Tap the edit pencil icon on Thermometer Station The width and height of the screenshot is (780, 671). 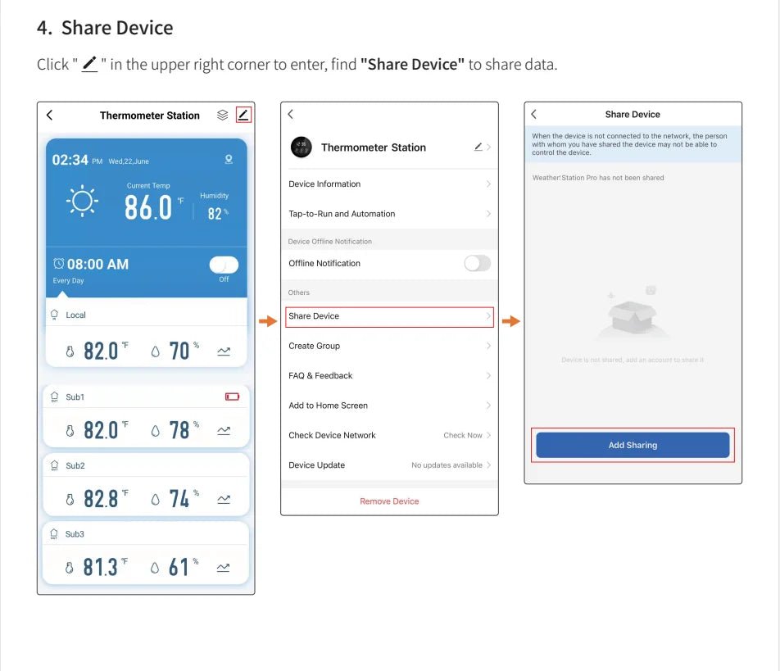[x=243, y=116]
